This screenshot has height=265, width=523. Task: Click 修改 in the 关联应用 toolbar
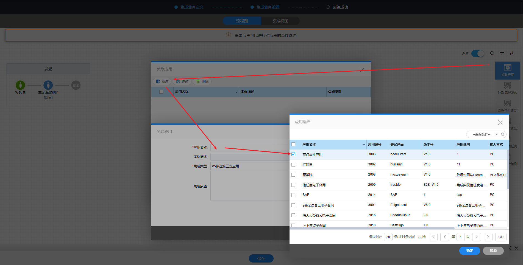182,81
